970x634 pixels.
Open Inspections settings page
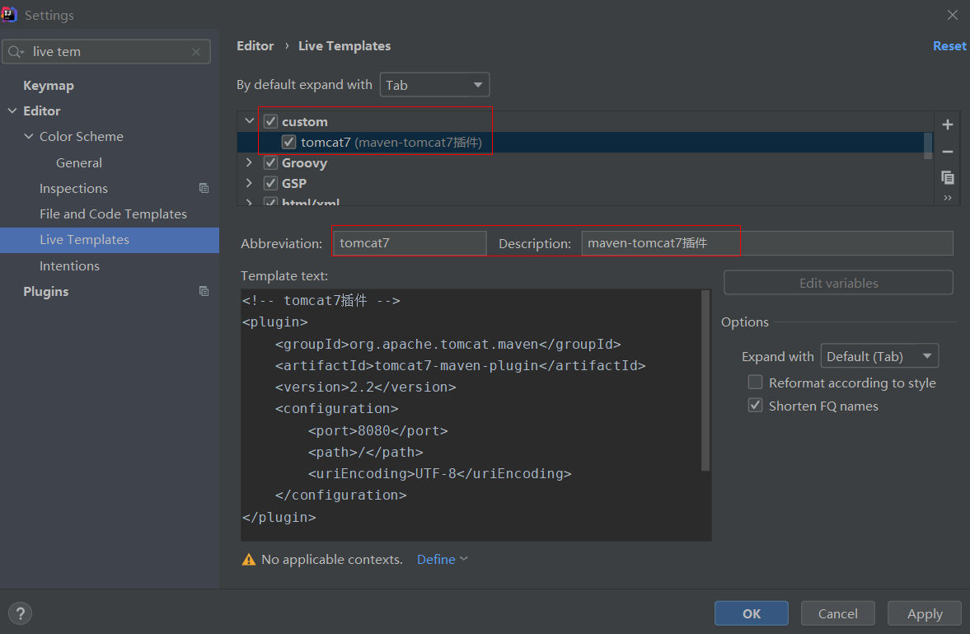[x=73, y=188]
